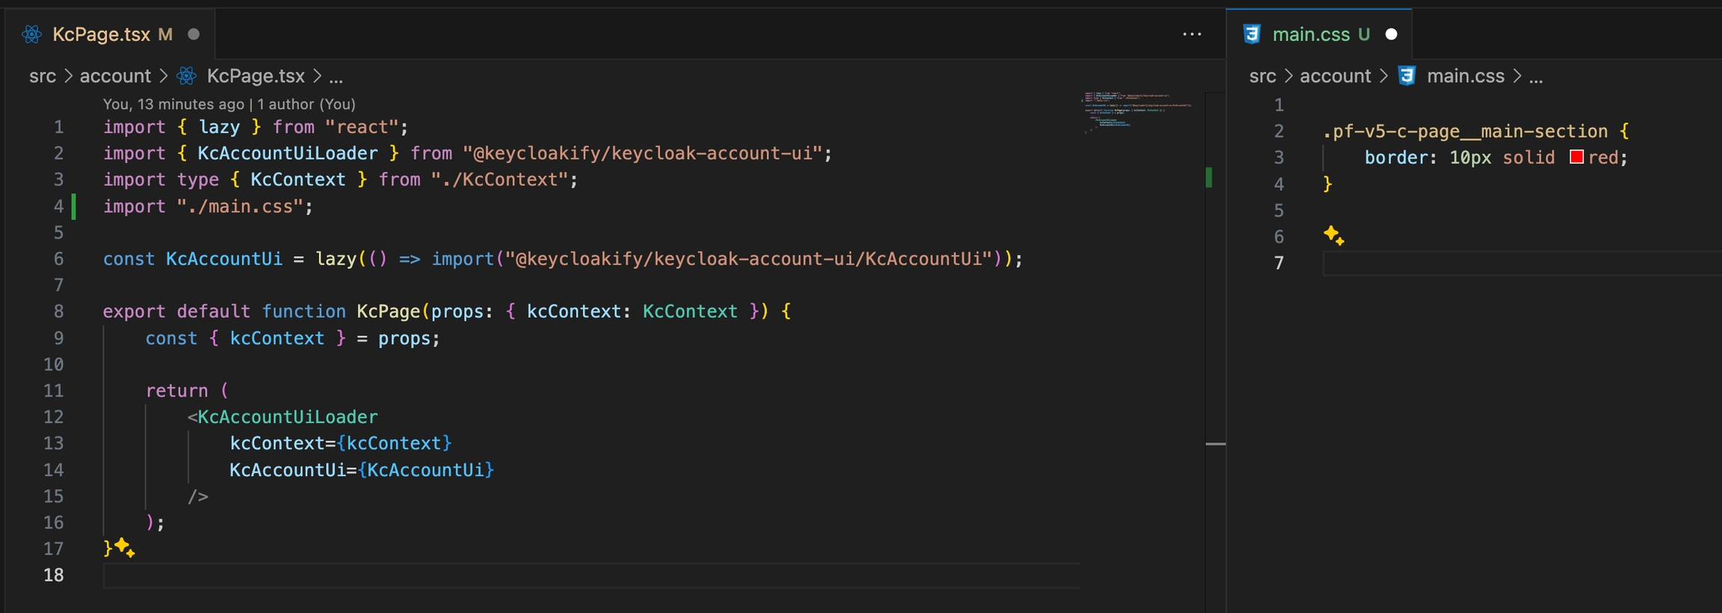
Task: Switch to the main.css tab
Action: click(x=1311, y=34)
